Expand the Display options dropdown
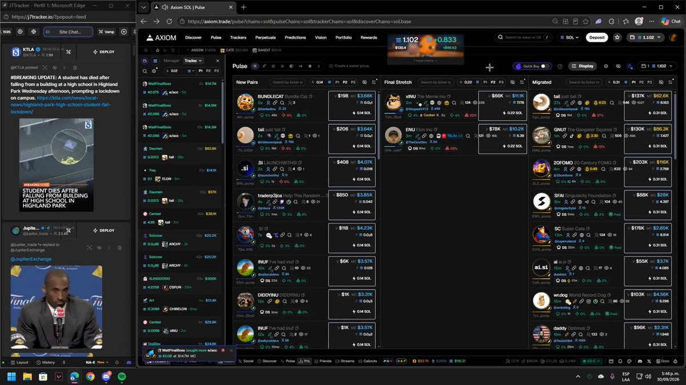Image resolution: width=686 pixels, height=385 pixels. click(583, 66)
